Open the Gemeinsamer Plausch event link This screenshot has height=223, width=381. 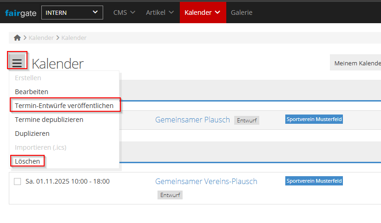(192, 120)
